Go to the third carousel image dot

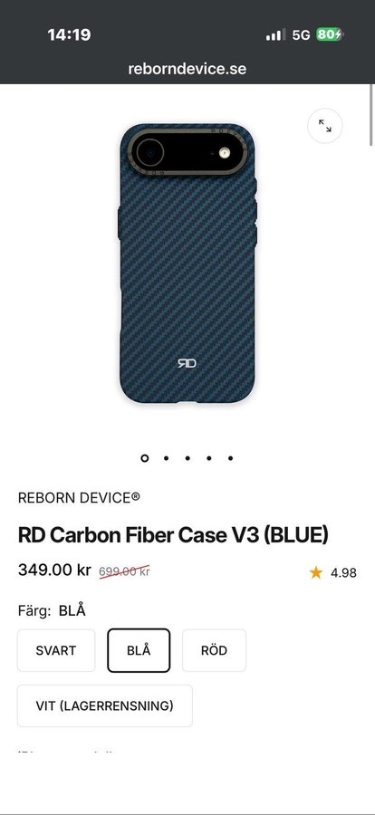[187, 458]
